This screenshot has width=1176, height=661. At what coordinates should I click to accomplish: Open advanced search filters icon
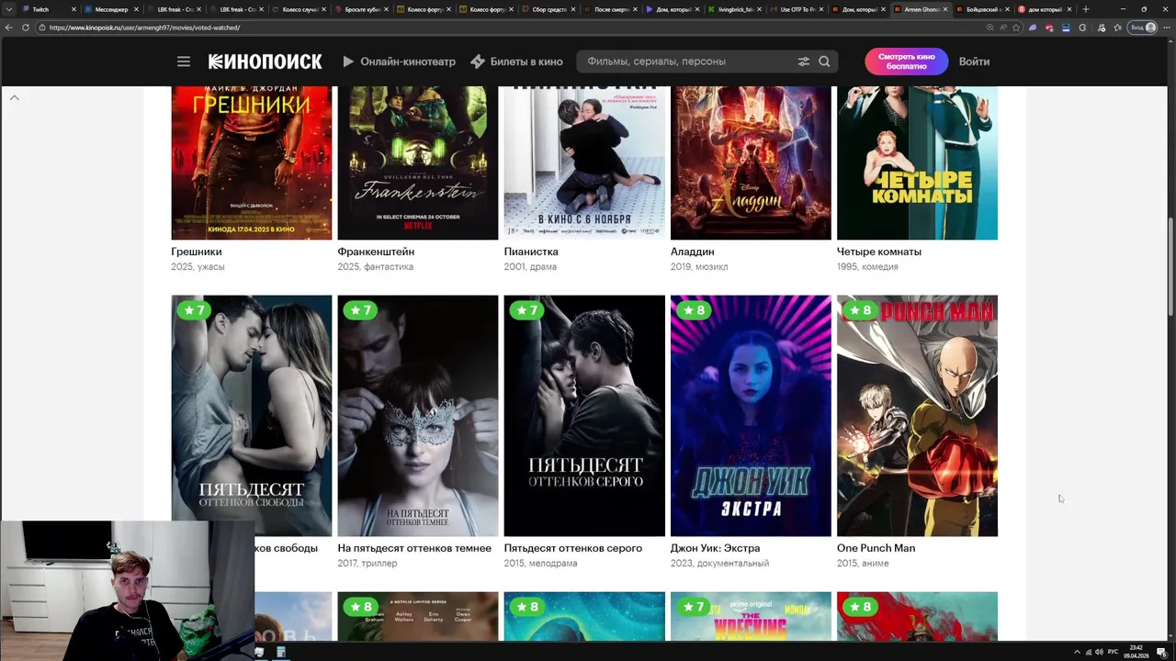(804, 62)
